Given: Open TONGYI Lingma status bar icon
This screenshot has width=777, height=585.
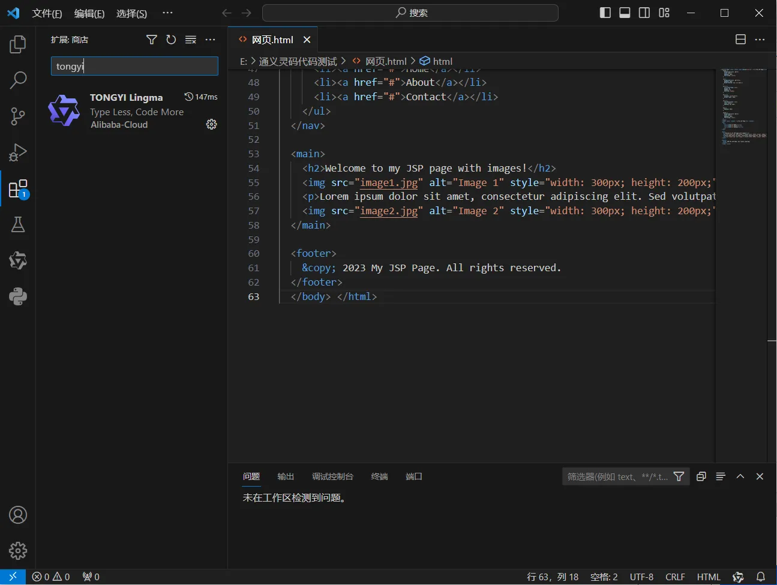Looking at the screenshot, I should (x=739, y=577).
